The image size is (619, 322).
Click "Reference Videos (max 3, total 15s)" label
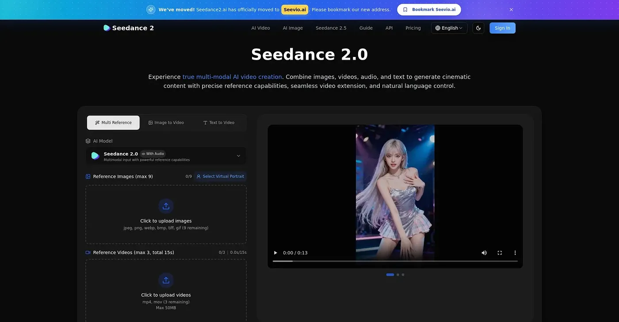(x=134, y=253)
